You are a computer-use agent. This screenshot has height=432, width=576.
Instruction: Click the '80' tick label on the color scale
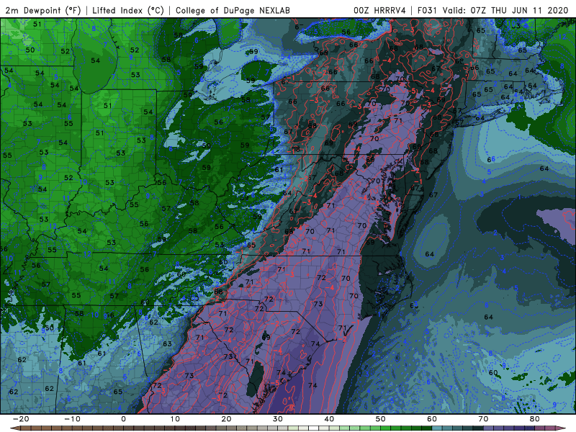[535, 419]
